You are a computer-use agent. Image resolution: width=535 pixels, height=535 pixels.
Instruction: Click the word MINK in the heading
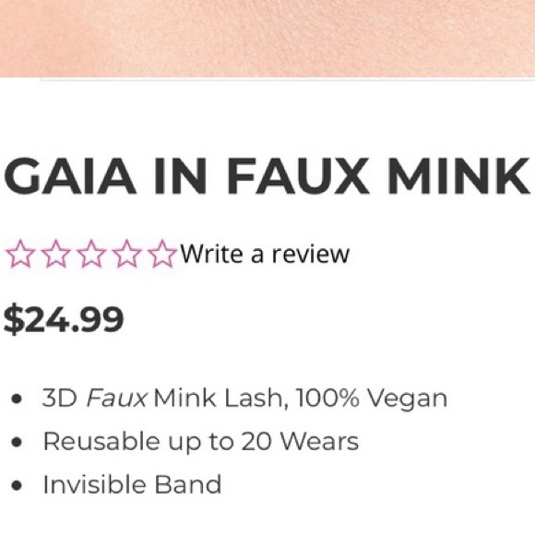pos(459,176)
